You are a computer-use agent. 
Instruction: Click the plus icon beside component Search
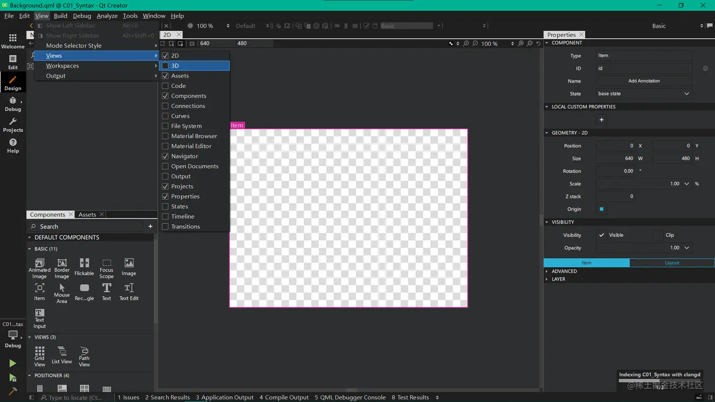tap(150, 226)
